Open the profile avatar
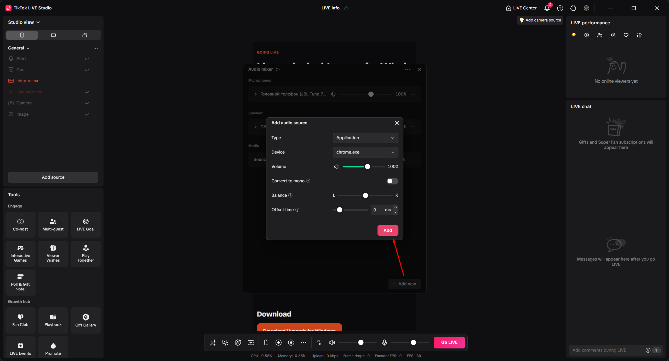669x361 pixels. [586, 8]
